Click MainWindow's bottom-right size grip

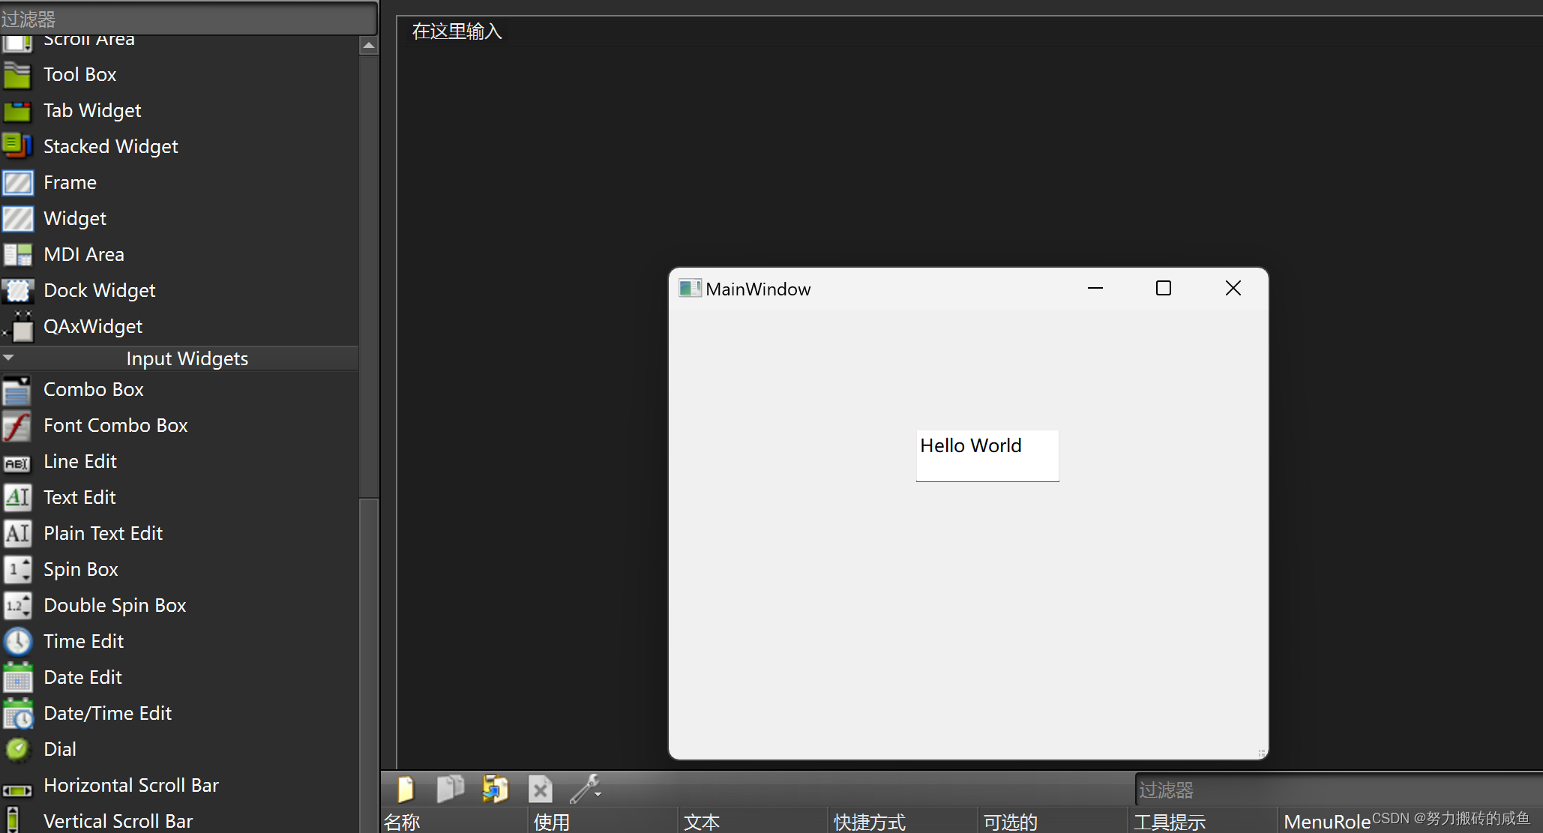(1261, 753)
